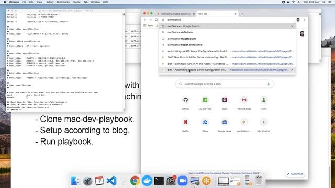Screen dimensions: 335x188
Task: Select the New Tab tab
Action: (217, 14)
